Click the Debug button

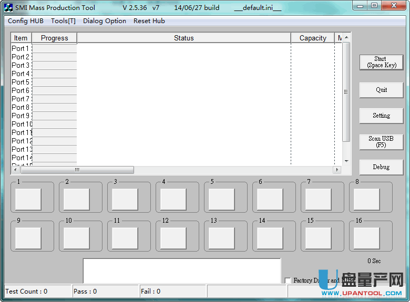coord(381,167)
